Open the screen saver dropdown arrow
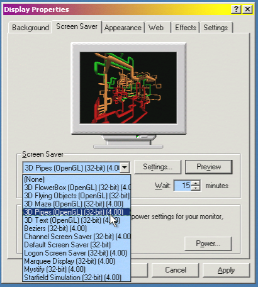This screenshot has height=287, width=258. tap(125, 167)
